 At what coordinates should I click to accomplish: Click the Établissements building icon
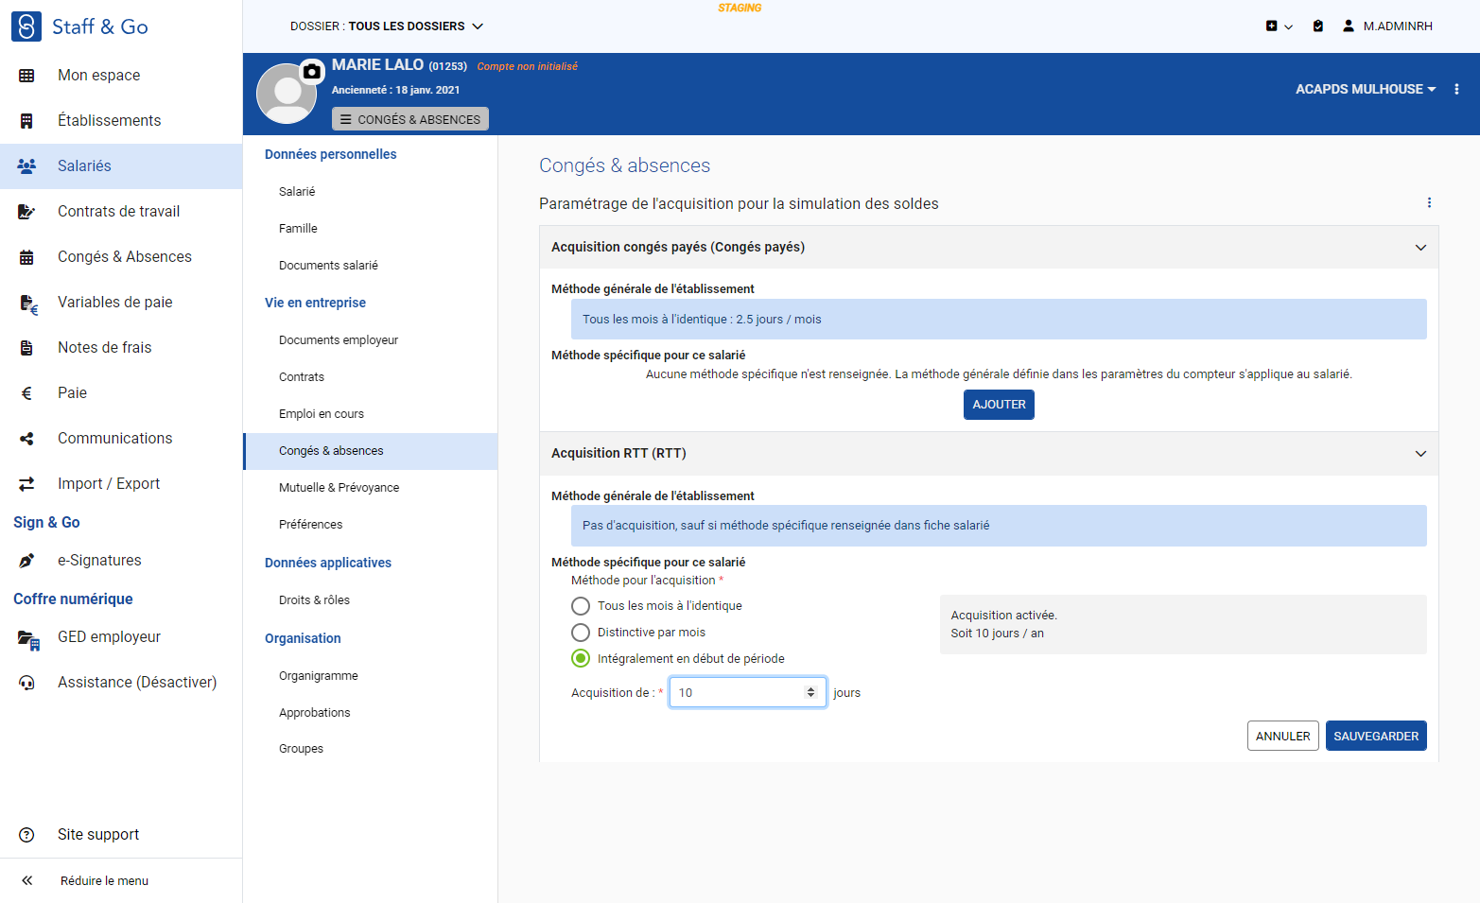click(26, 121)
